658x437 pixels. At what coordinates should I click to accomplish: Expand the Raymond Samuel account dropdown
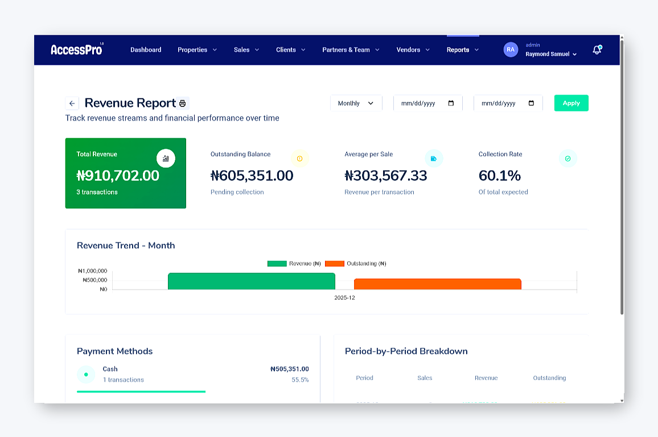click(x=550, y=54)
